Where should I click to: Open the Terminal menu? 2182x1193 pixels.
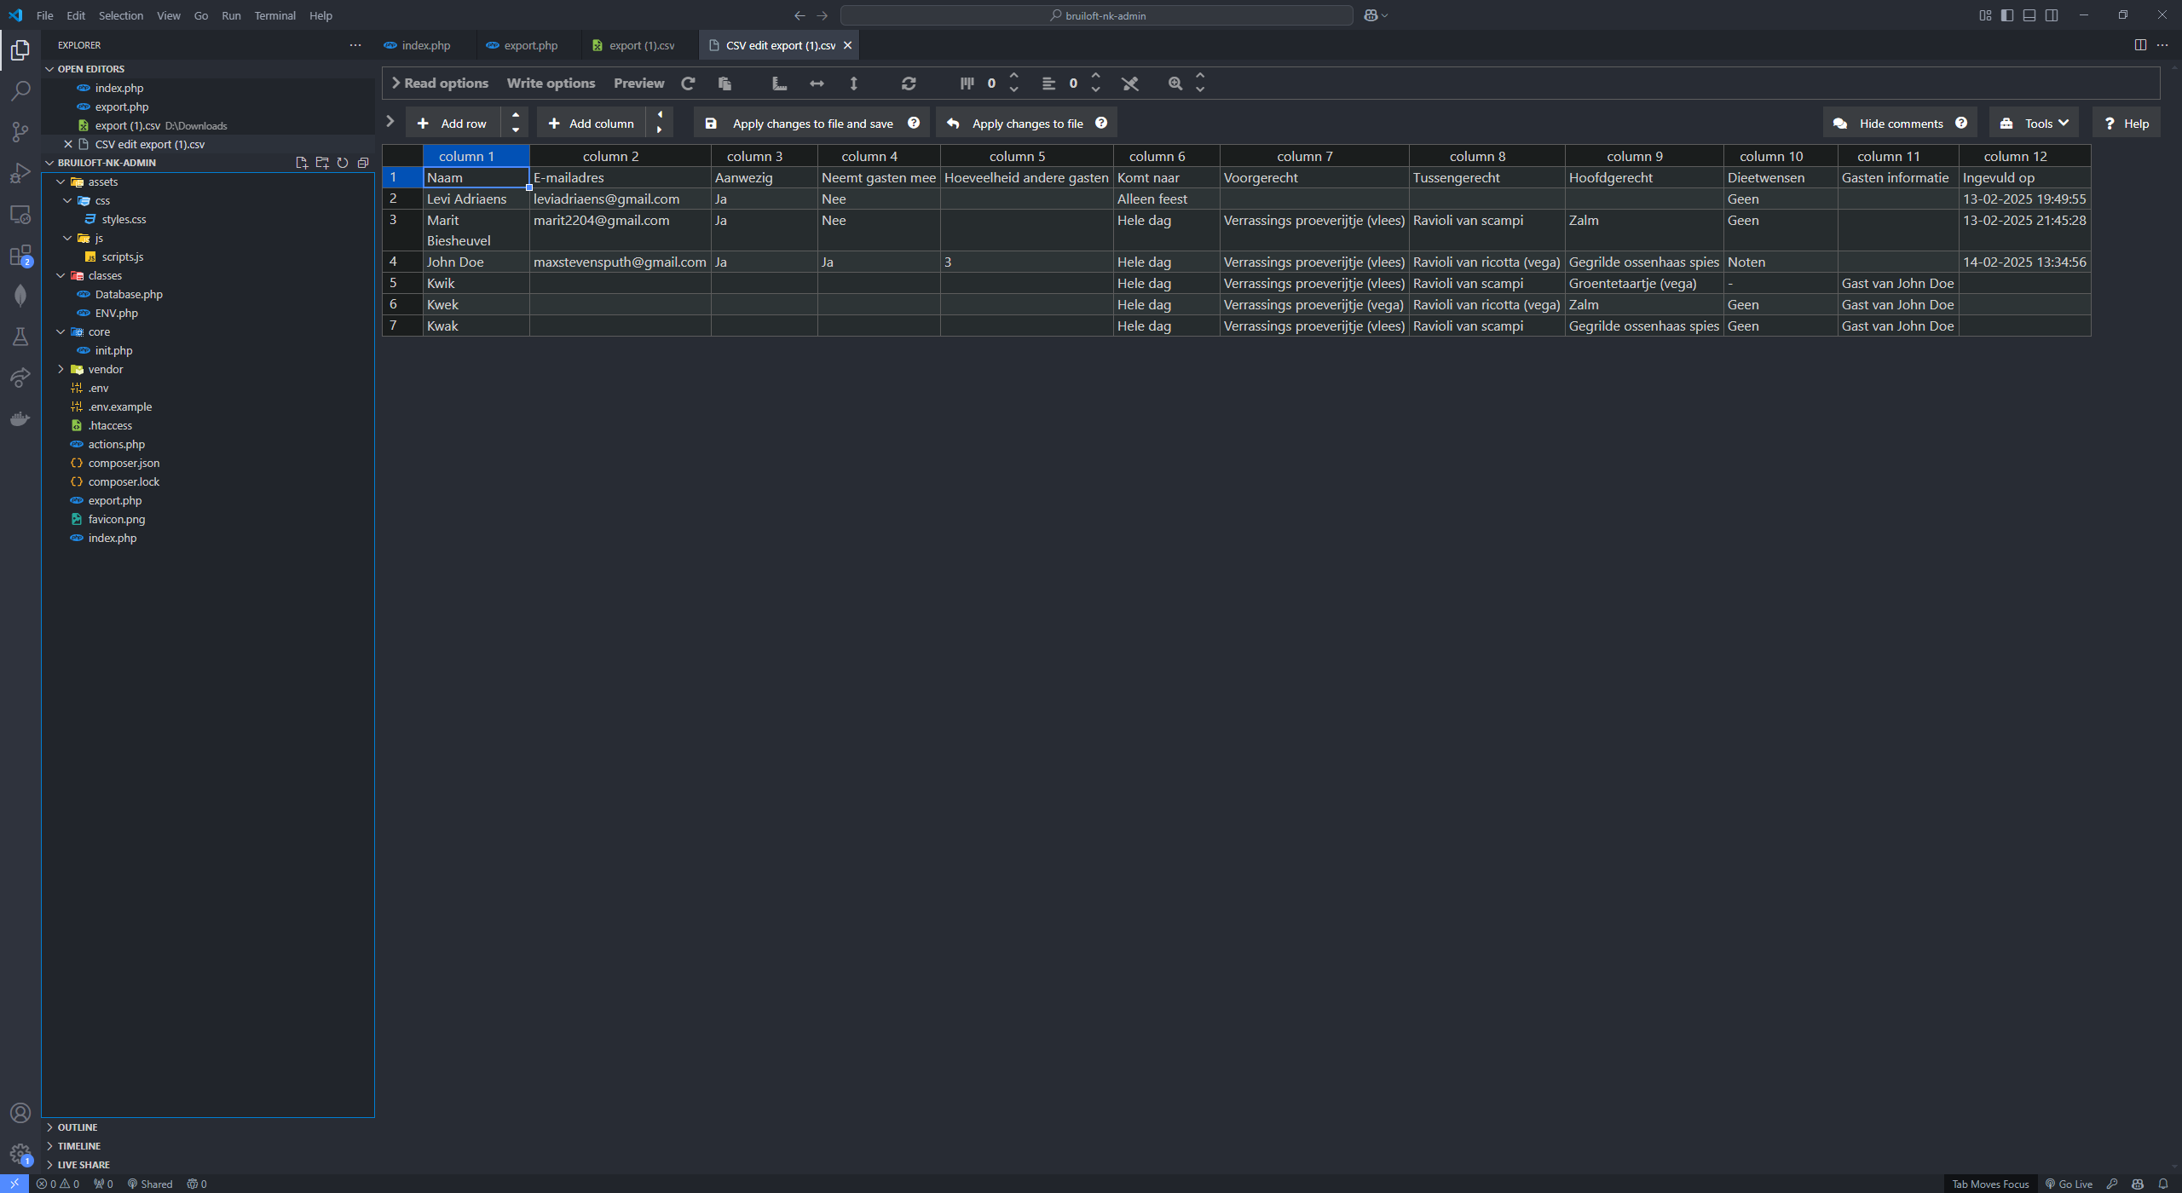(x=274, y=15)
